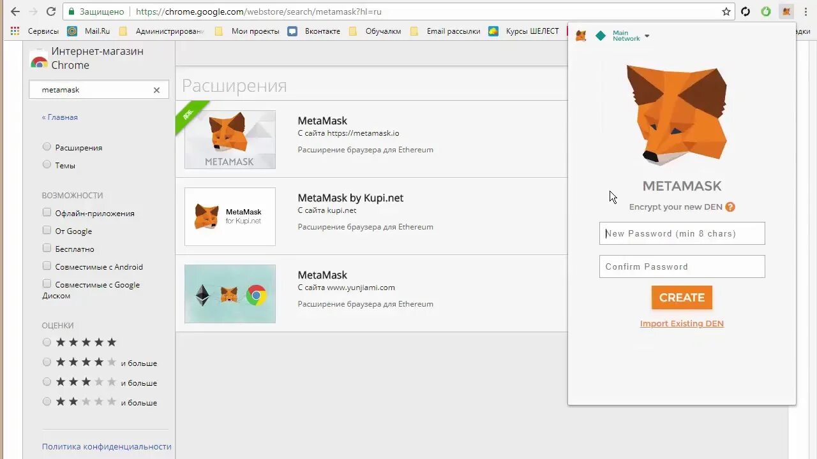Image resolution: width=817 pixels, height=459 pixels.
Task: Check Совместимые с Android checkbox
Action: [x=47, y=266]
